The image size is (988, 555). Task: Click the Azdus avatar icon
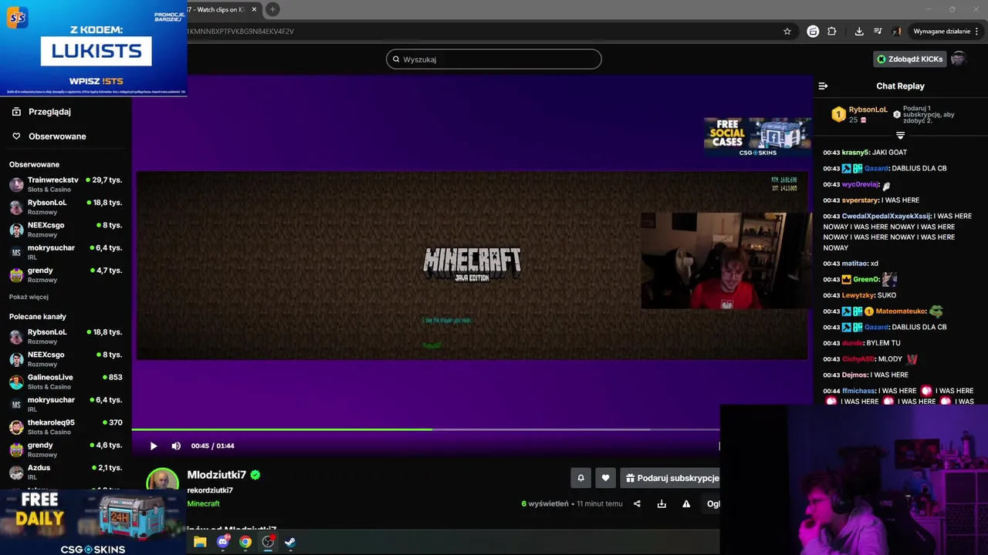point(16,473)
